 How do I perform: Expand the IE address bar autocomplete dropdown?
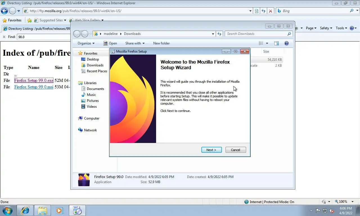point(250,11)
